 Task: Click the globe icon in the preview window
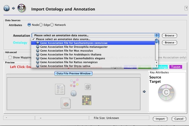click(73, 93)
